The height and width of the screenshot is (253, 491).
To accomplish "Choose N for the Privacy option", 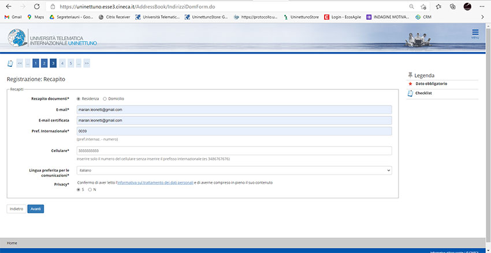I will (90, 190).
